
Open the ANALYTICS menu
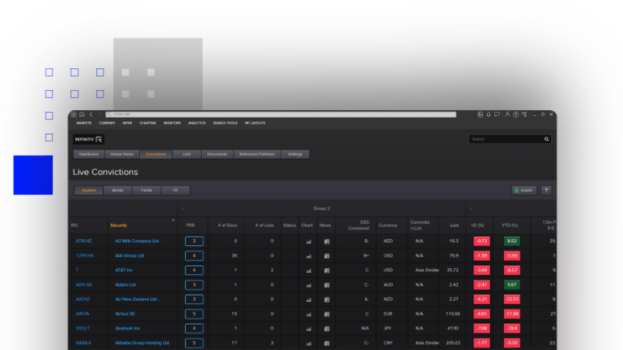[x=197, y=123]
